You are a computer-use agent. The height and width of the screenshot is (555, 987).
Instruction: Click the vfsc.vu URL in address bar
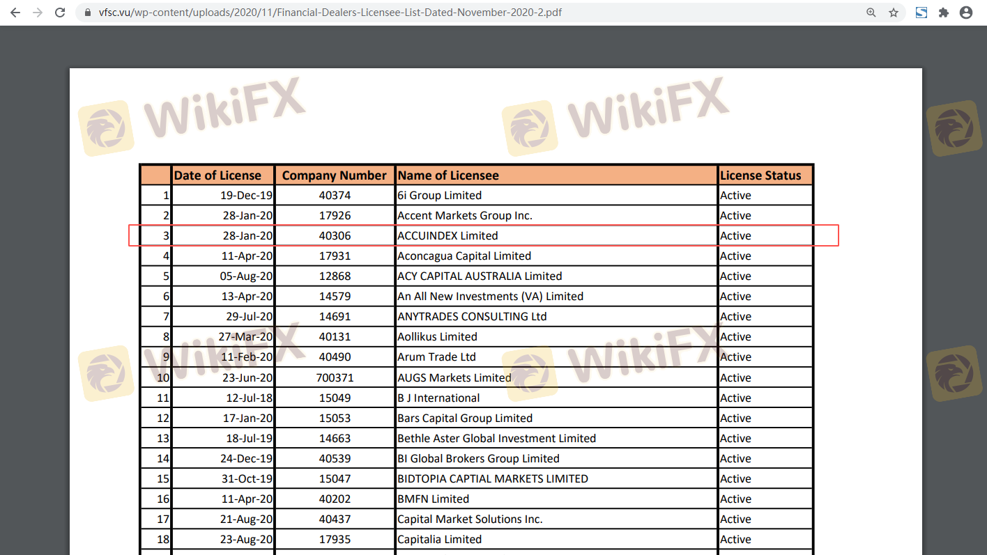(328, 13)
